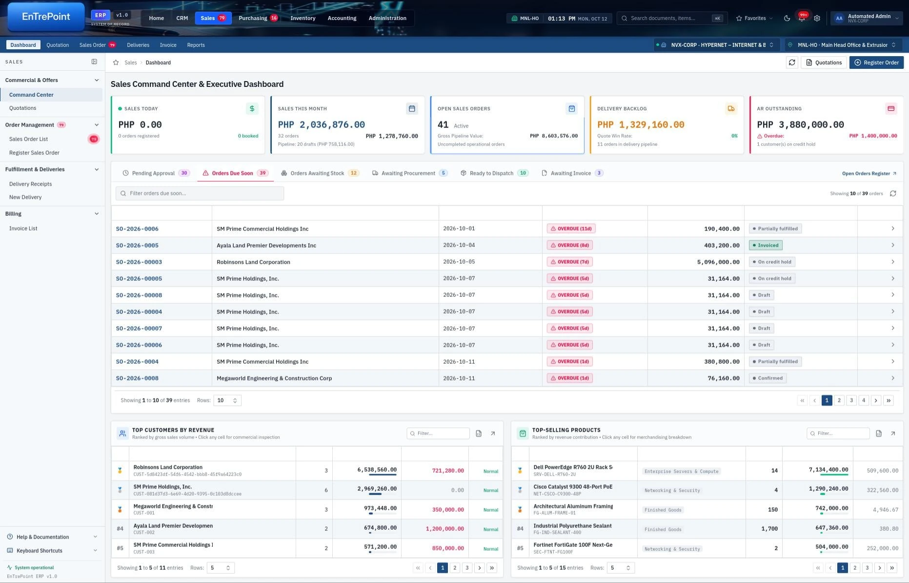Click icon on Open Sales Orders card
Screen dimensions: 909x583
(571, 108)
